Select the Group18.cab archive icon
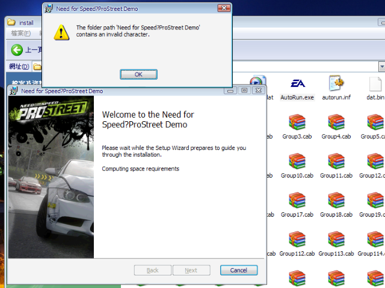The height and width of the screenshot is (288, 385). pos(336,200)
